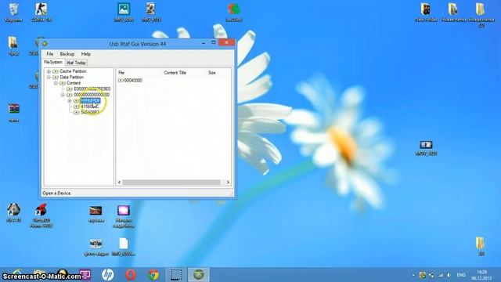The width and height of the screenshot is (501, 282).
Task: Select the folder starting with 5454
Action: tap(90, 113)
